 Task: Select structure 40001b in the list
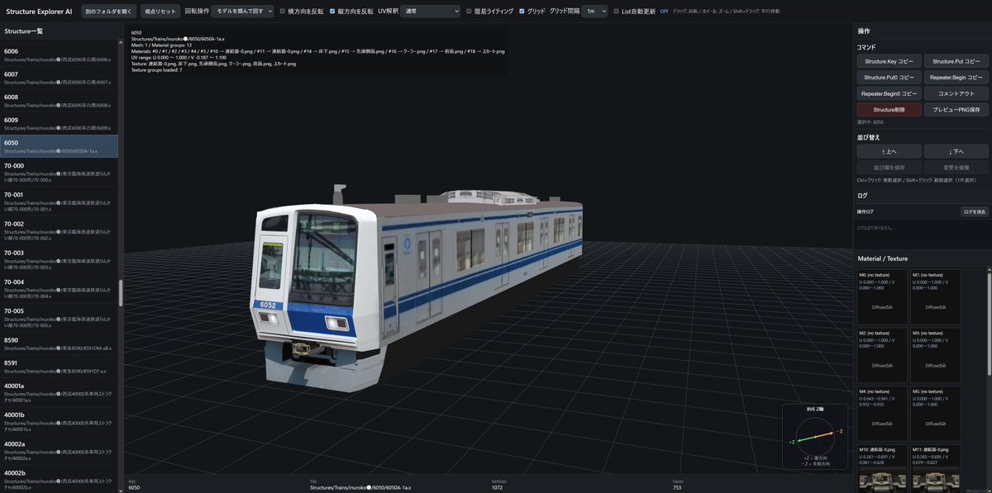click(x=60, y=422)
